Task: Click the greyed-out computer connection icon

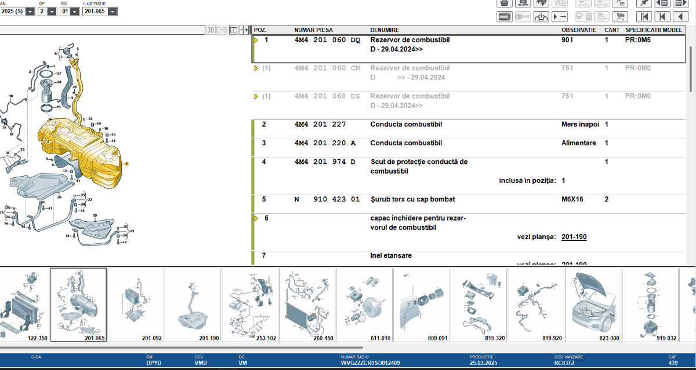Action: point(583,16)
